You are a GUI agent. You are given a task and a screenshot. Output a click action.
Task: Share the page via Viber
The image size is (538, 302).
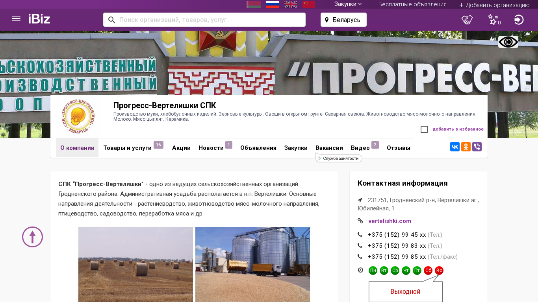[477, 147]
